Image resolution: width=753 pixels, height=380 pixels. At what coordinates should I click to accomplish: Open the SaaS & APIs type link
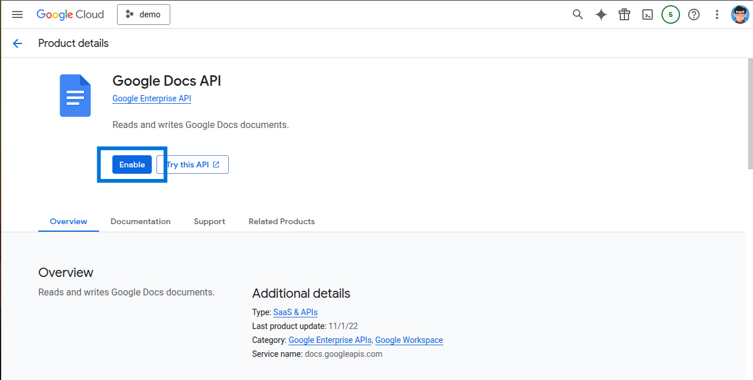point(295,312)
